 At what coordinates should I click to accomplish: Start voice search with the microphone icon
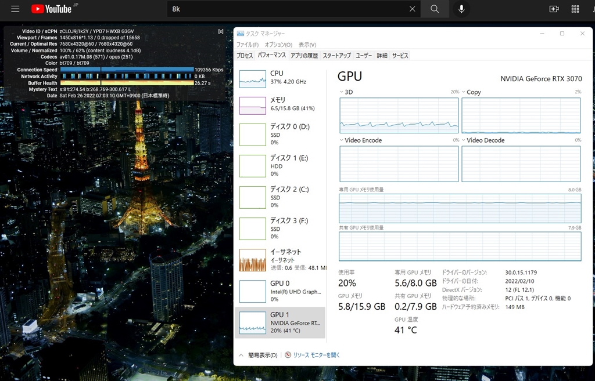(461, 9)
